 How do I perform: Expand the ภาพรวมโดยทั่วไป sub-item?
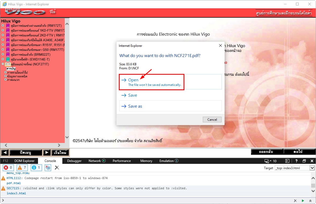[x=6, y=72]
